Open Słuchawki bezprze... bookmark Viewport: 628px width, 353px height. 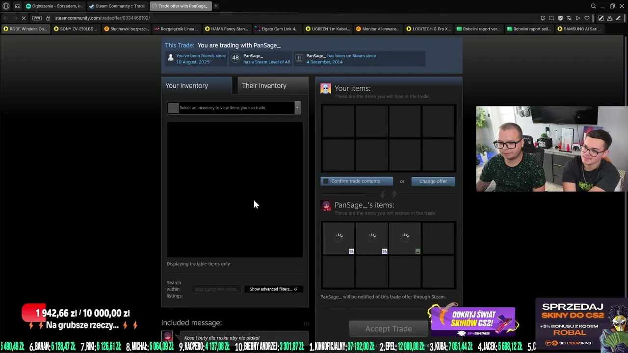pos(127,29)
